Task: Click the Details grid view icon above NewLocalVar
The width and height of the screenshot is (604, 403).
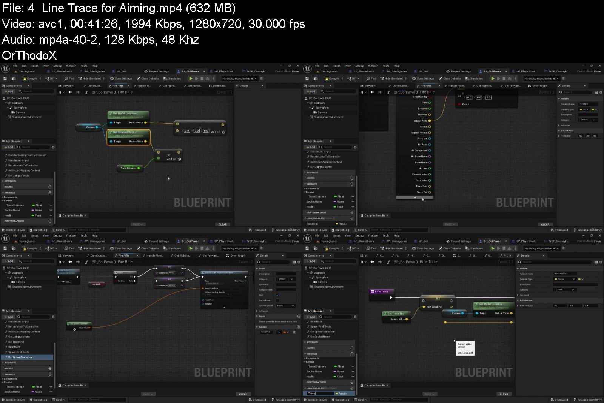Action: (x=596, y=262)
